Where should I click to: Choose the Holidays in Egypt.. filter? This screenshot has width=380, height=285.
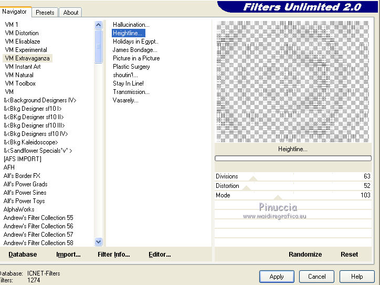(x=135, y=41)
